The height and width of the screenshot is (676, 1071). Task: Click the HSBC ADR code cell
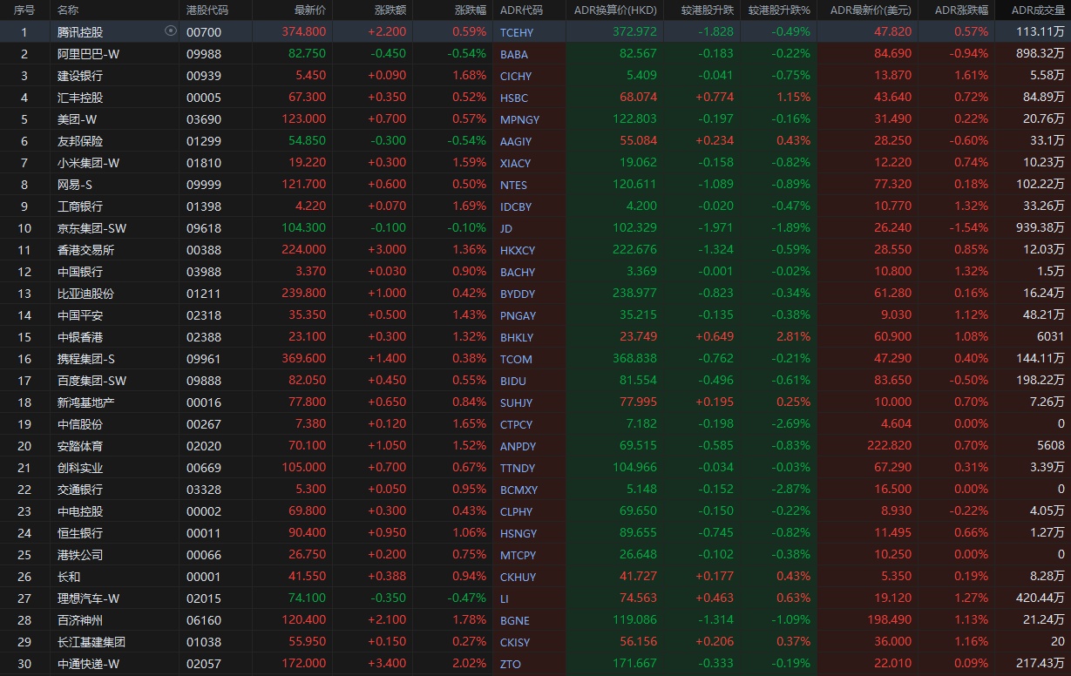point(514,98)
